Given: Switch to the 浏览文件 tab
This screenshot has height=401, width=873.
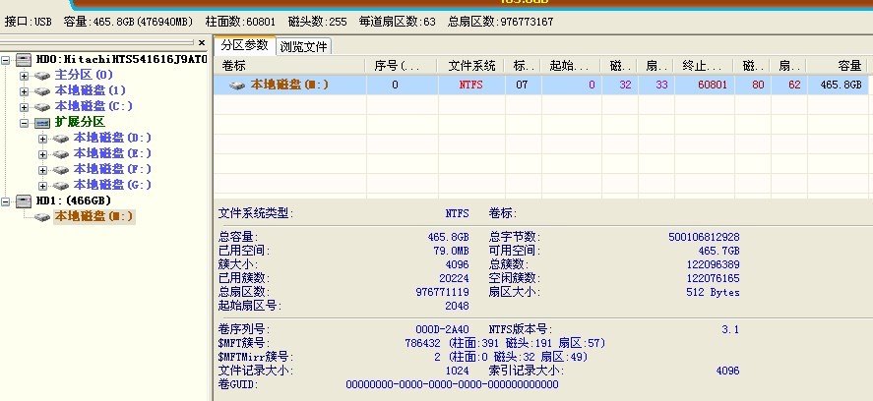Looking at the screenshot, I should 303,47.
